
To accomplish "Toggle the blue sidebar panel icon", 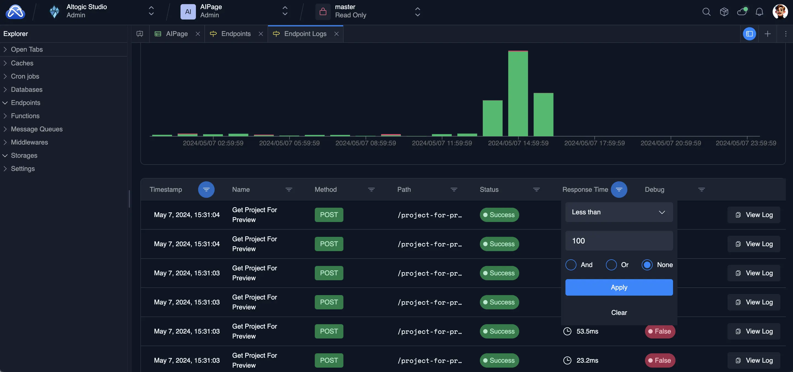I will coord(749,34).
